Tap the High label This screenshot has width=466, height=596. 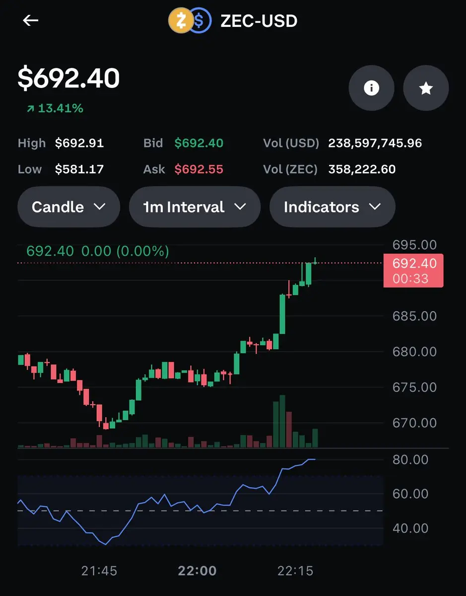click(32, 144)
